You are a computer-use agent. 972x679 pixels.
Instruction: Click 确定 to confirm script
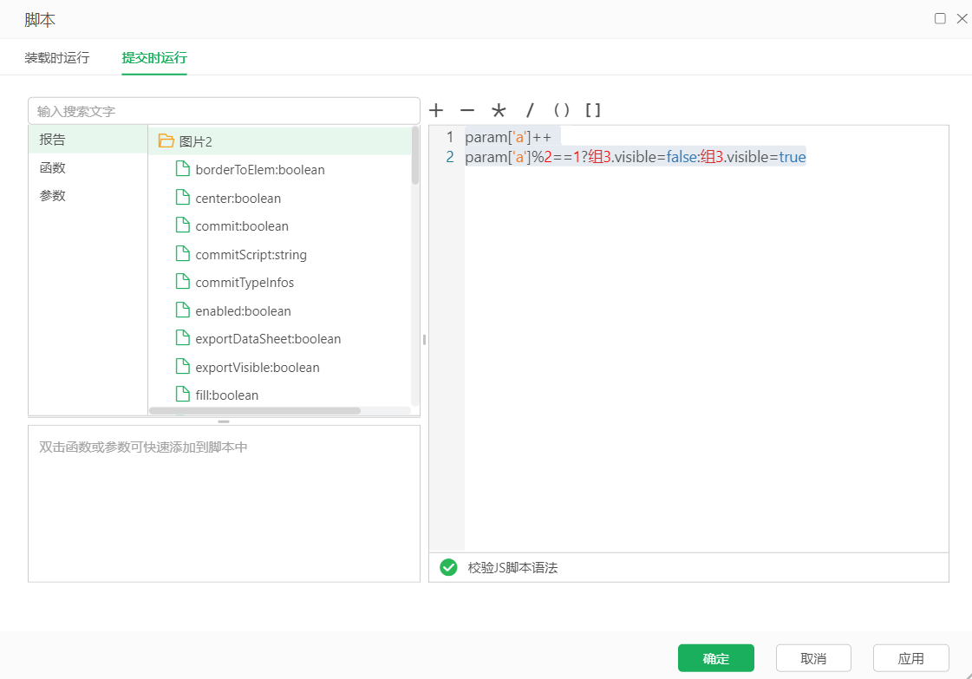(716, 658)
